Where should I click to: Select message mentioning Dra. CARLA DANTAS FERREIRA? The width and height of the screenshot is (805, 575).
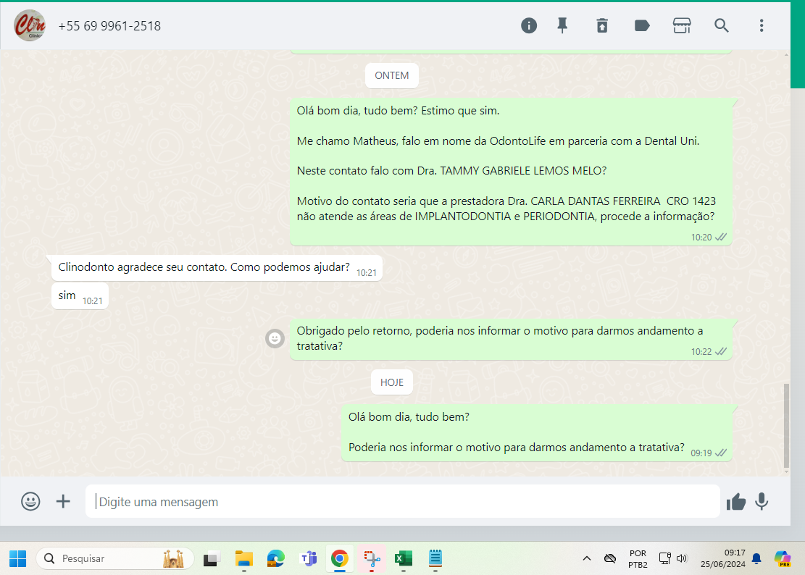click(511, 172)
